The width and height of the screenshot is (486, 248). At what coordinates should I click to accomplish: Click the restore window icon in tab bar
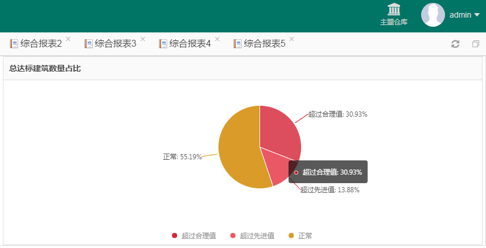coord(476,44)
